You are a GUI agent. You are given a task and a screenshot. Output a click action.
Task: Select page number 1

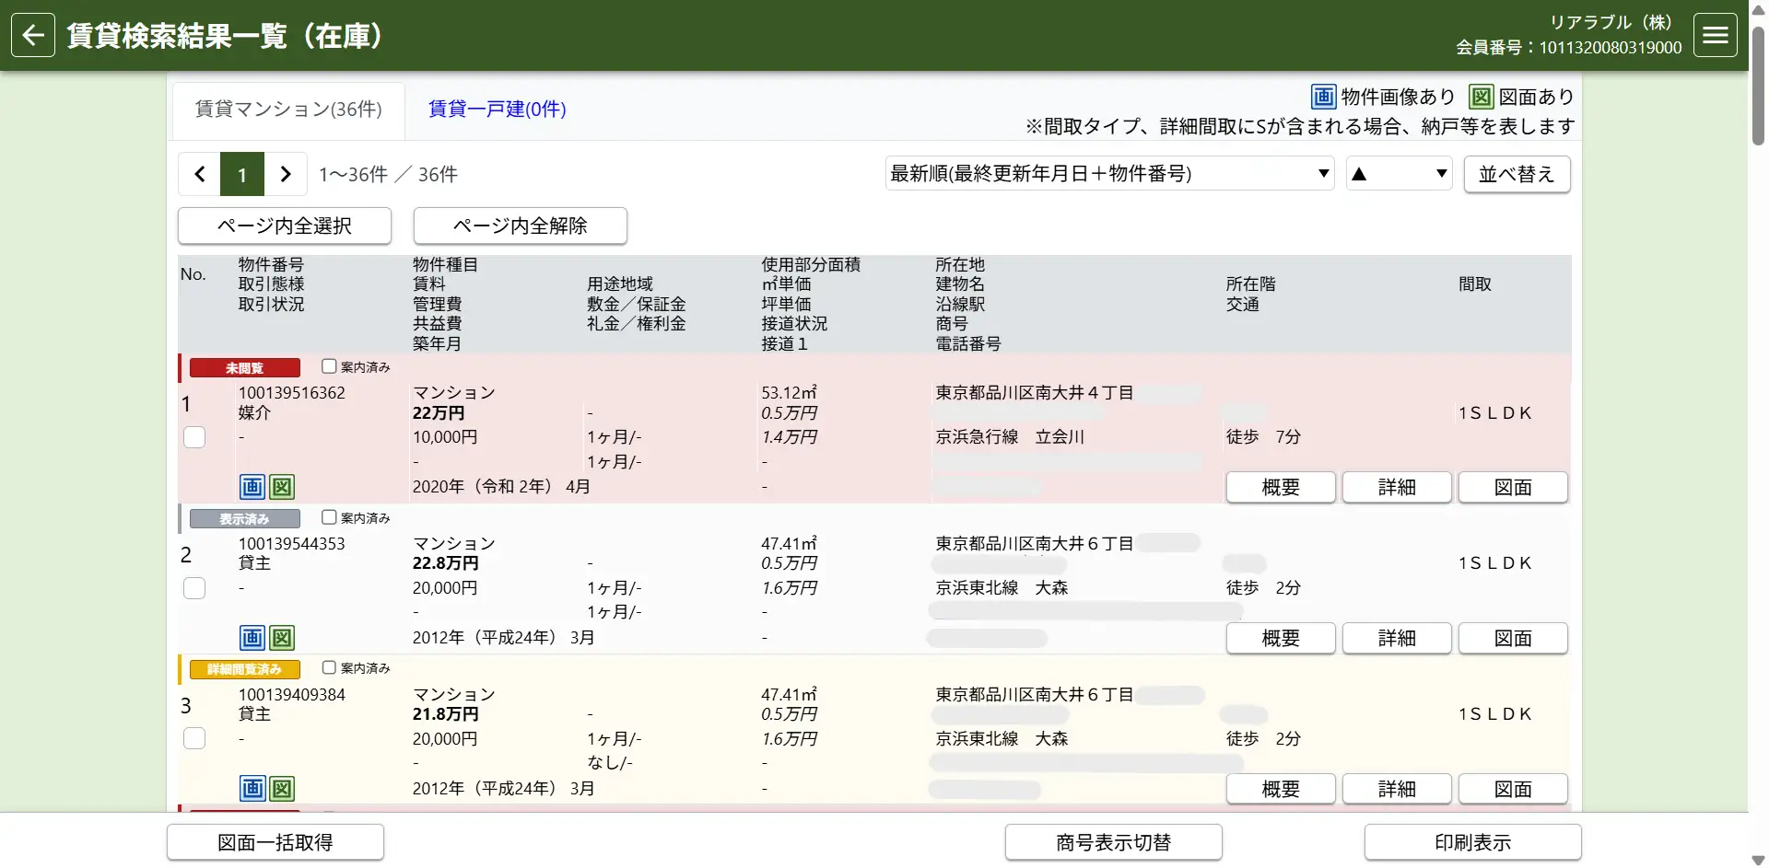tap(242, 174)
